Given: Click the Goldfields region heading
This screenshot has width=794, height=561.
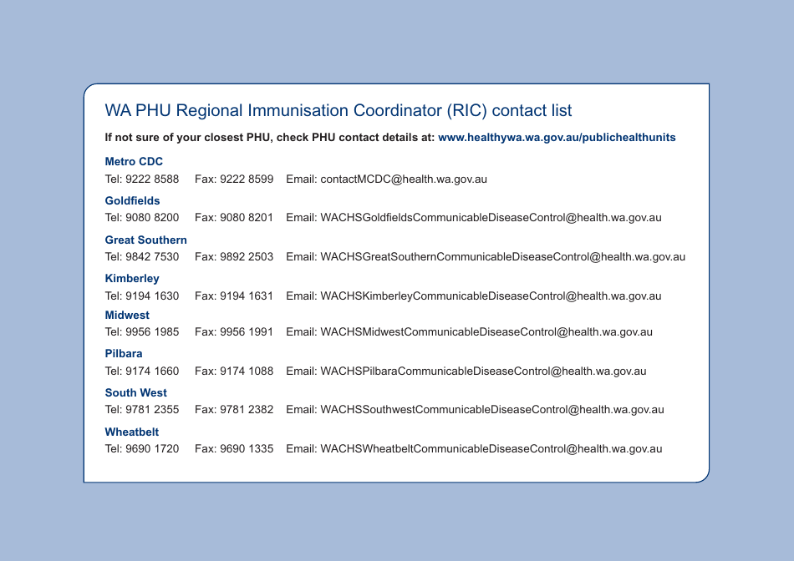Looking at the screenshot, I should pos(132,200).
